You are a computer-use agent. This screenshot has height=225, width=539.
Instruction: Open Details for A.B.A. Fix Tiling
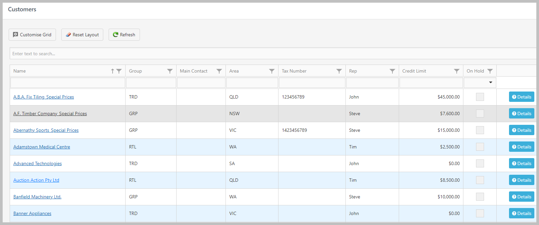tap(522, 97)
